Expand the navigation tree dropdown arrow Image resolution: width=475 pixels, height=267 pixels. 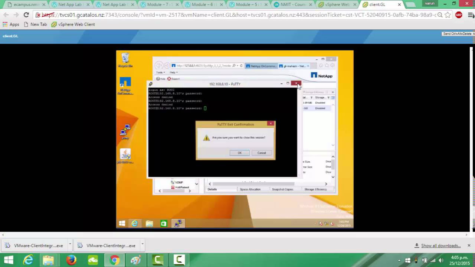coord(196,184)
